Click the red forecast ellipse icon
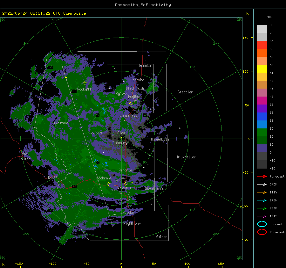 click(x=262, y=232)
